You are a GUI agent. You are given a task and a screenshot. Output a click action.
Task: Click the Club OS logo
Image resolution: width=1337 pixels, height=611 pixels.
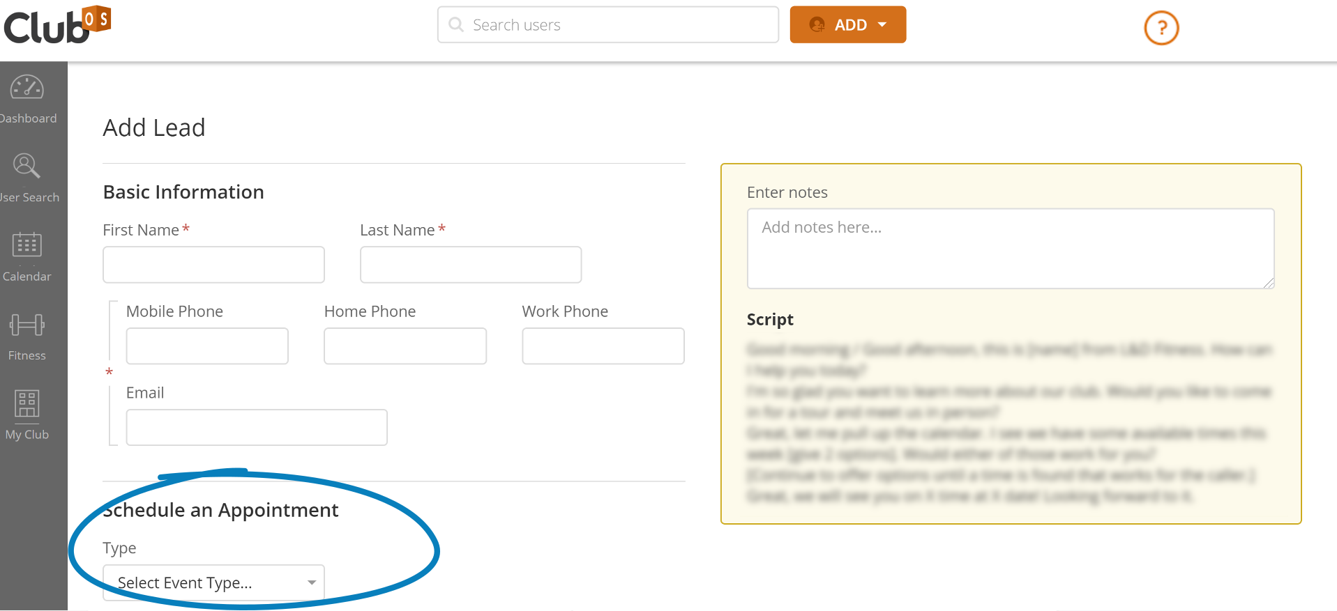tap(57, 25)
